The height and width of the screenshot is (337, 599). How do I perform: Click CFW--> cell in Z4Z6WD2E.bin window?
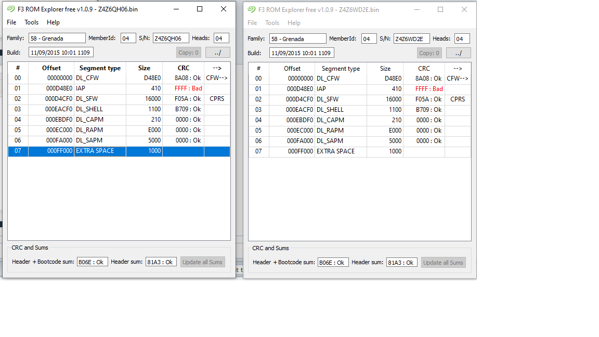pos(458,79)
